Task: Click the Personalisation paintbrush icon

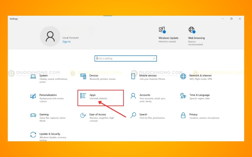Action: pos(33,96)
